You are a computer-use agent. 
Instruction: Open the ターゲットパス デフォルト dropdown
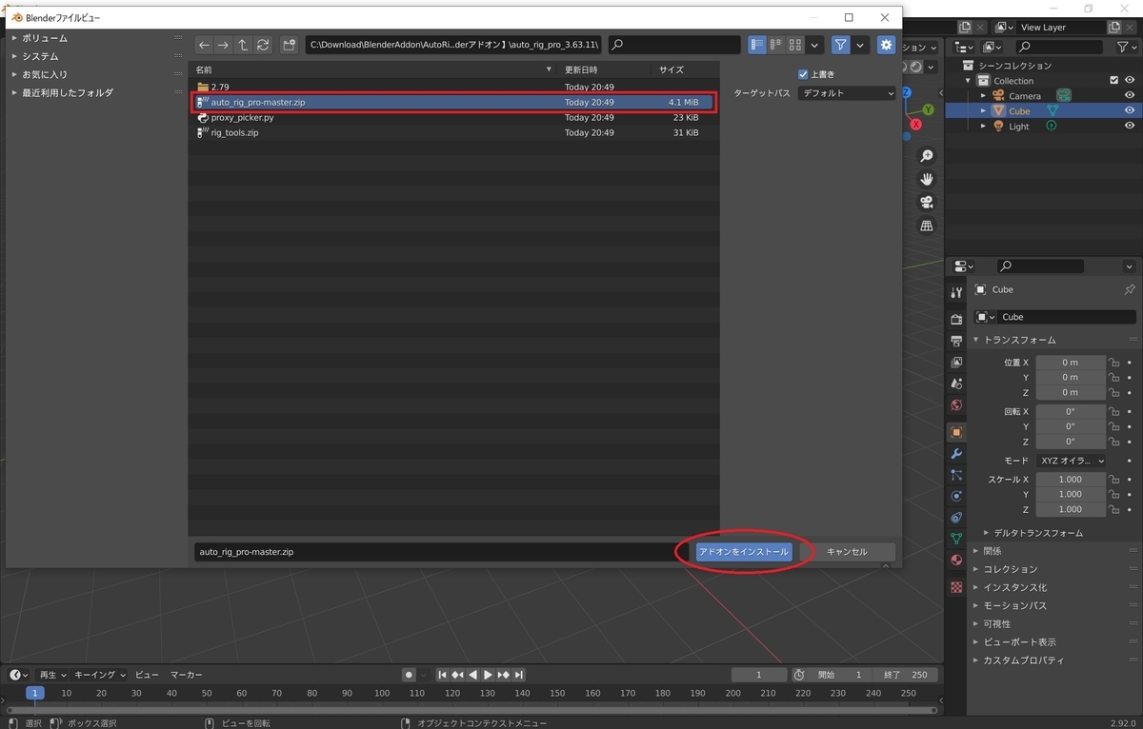(847, 93)
